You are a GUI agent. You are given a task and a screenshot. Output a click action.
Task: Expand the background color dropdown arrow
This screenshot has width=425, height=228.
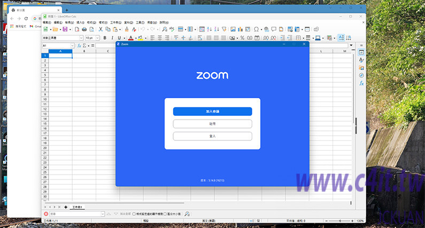(145, 38)
